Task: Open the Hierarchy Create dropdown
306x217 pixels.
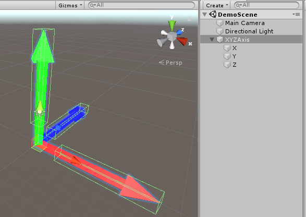Action: 217,5
